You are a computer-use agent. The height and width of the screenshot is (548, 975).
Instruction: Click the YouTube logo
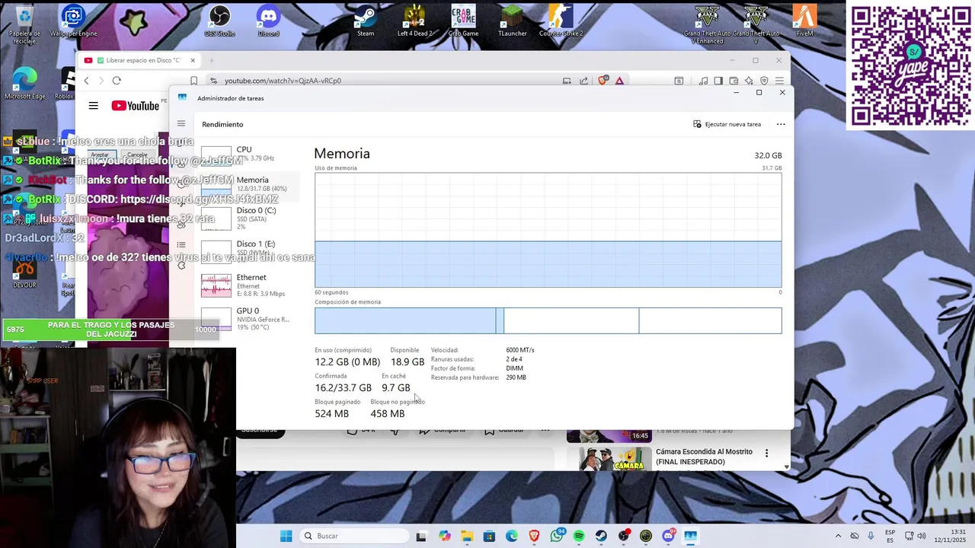tap(136, 106)
